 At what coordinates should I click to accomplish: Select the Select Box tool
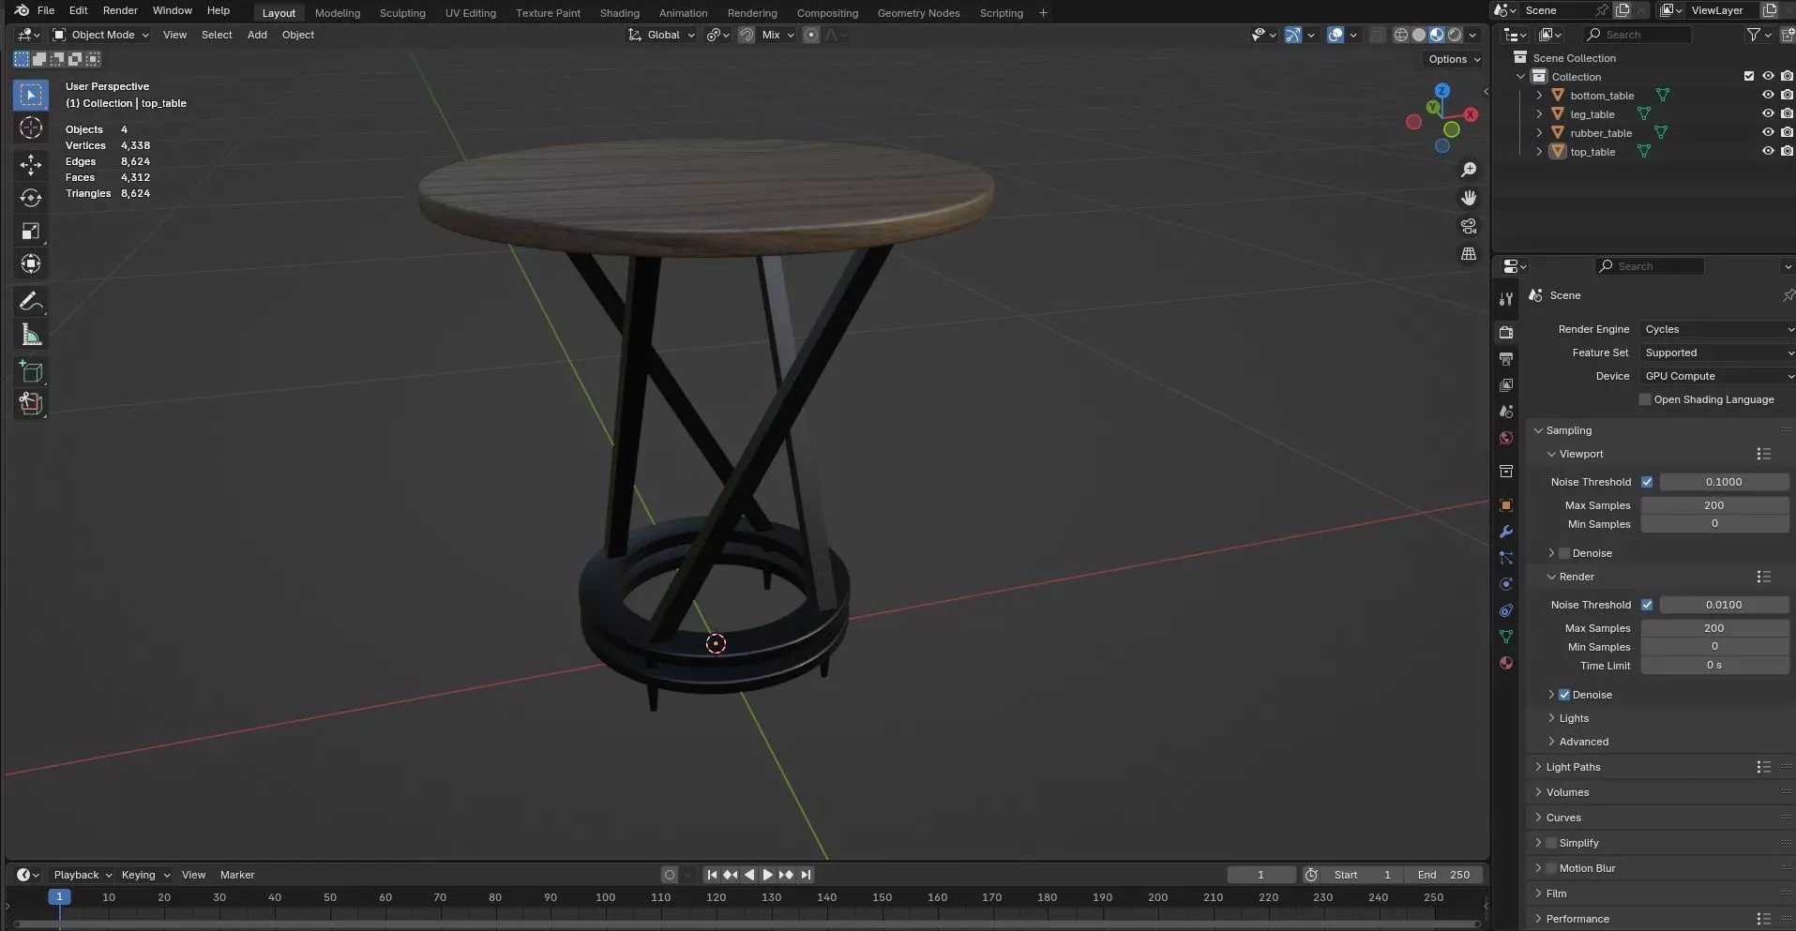pos(31,95)
